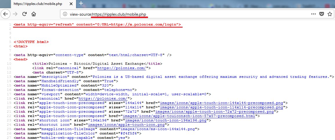The width and height of the screenshot is (335, 140).
Task: Open apple-touch-icon-144x144-precomposed.png link
Action: (221, 103)
